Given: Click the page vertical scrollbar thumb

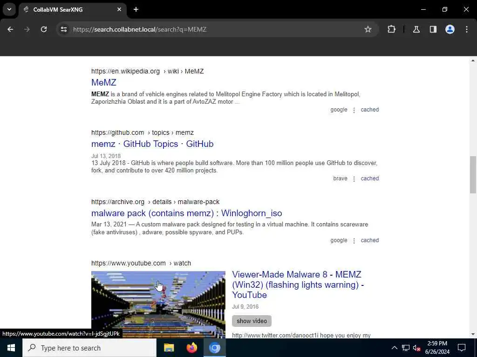Looking at the screenshot, I should [x=473, y=175].
